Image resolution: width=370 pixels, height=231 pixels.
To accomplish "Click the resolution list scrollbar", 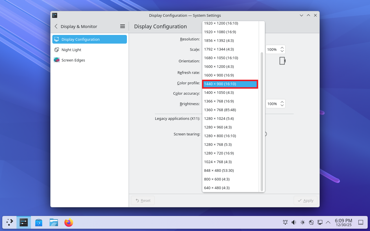I will click(262, 121).
